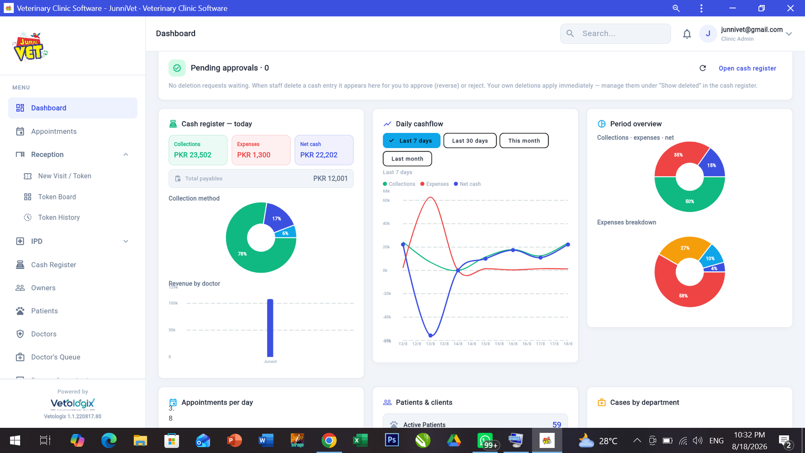805x453 pixels.
Task: Select the Last 7 days range
Action: coord(412,141)
